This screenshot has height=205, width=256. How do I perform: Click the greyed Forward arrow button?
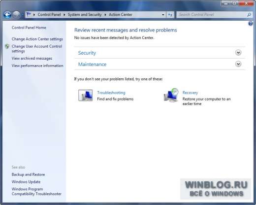pos(16,15)
